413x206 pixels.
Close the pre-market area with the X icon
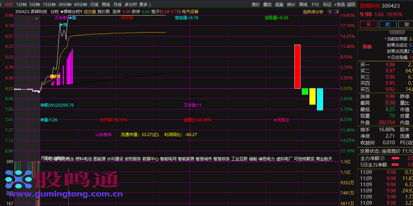37,19
